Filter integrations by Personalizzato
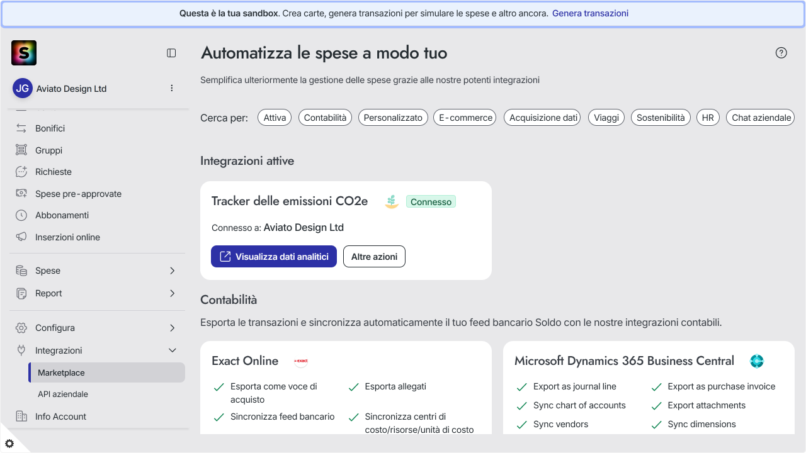 [393, 118]
